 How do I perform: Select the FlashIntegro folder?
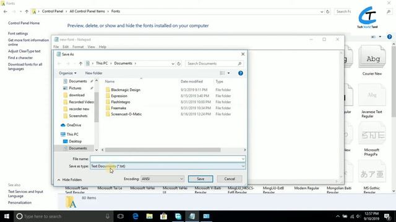[121, 102]
